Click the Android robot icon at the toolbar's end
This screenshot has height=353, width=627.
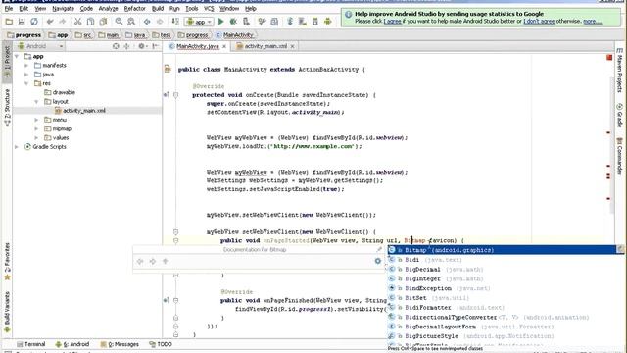point(328,22)
